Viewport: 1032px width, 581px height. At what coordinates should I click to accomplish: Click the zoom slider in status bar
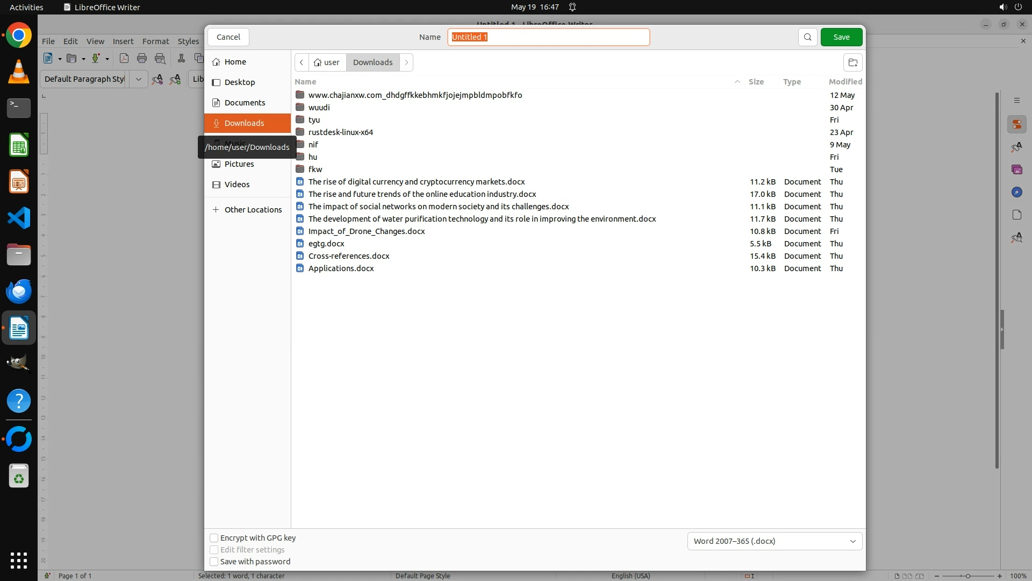pos(967,576)
